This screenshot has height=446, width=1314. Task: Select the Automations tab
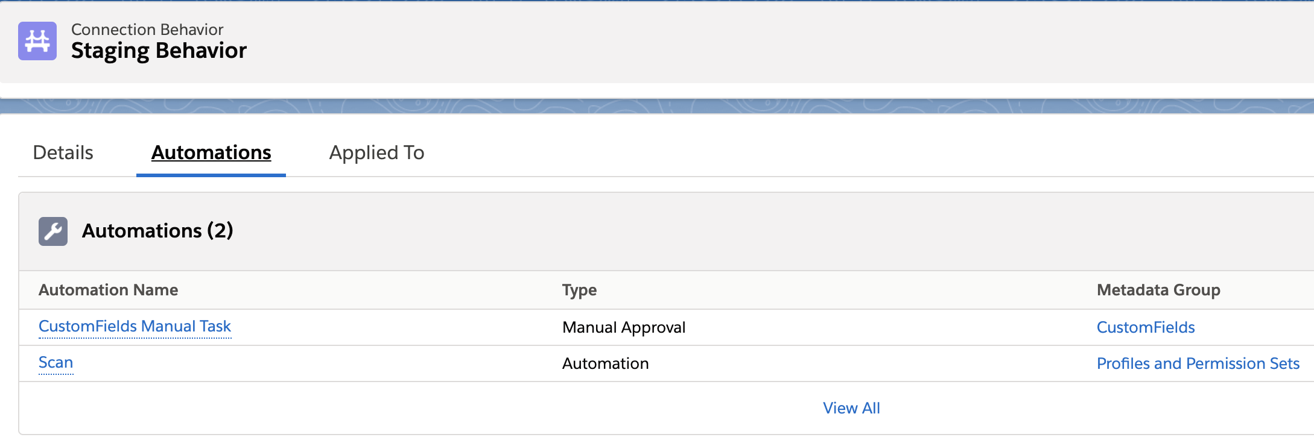coord(211,152)
